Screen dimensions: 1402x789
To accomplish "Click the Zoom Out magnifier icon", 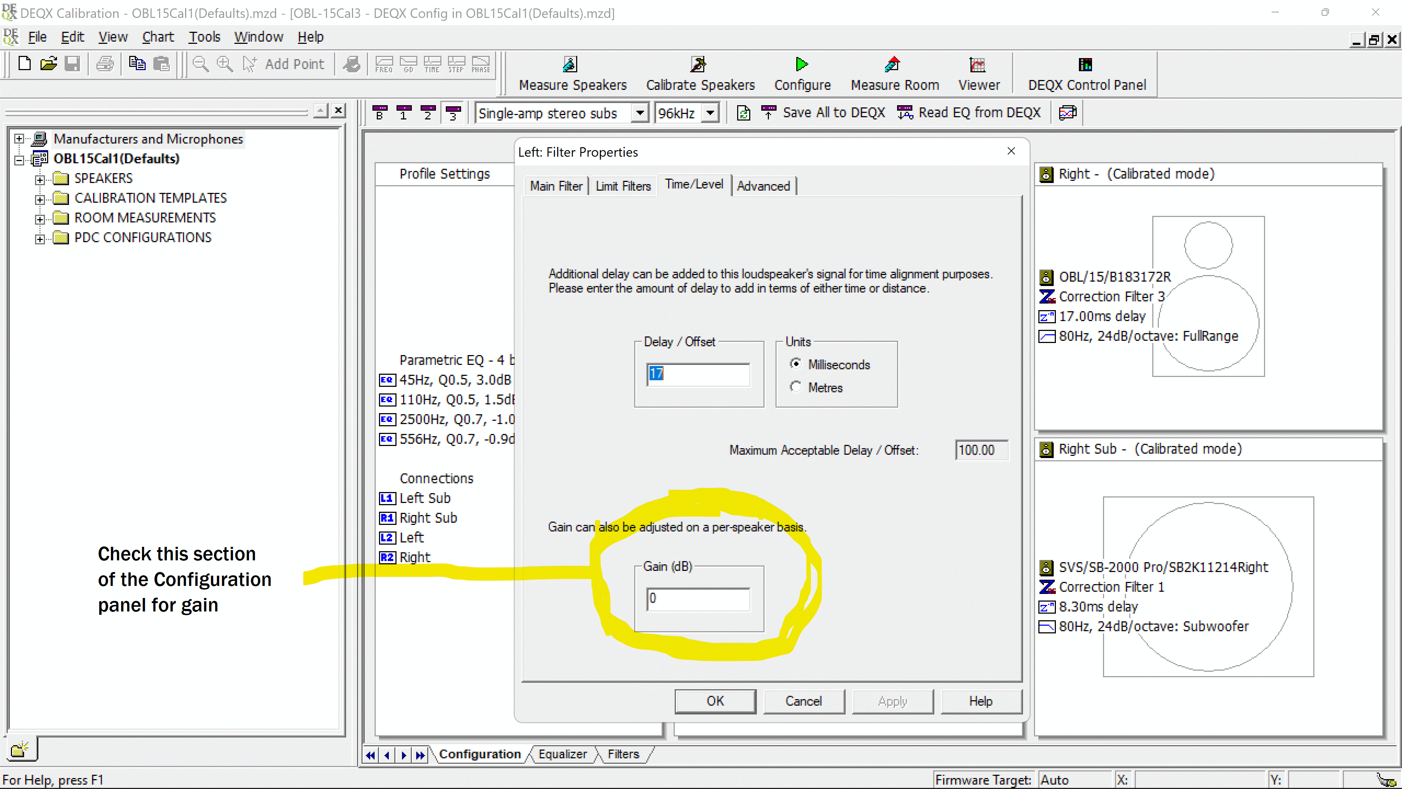I will click(201, 64).
